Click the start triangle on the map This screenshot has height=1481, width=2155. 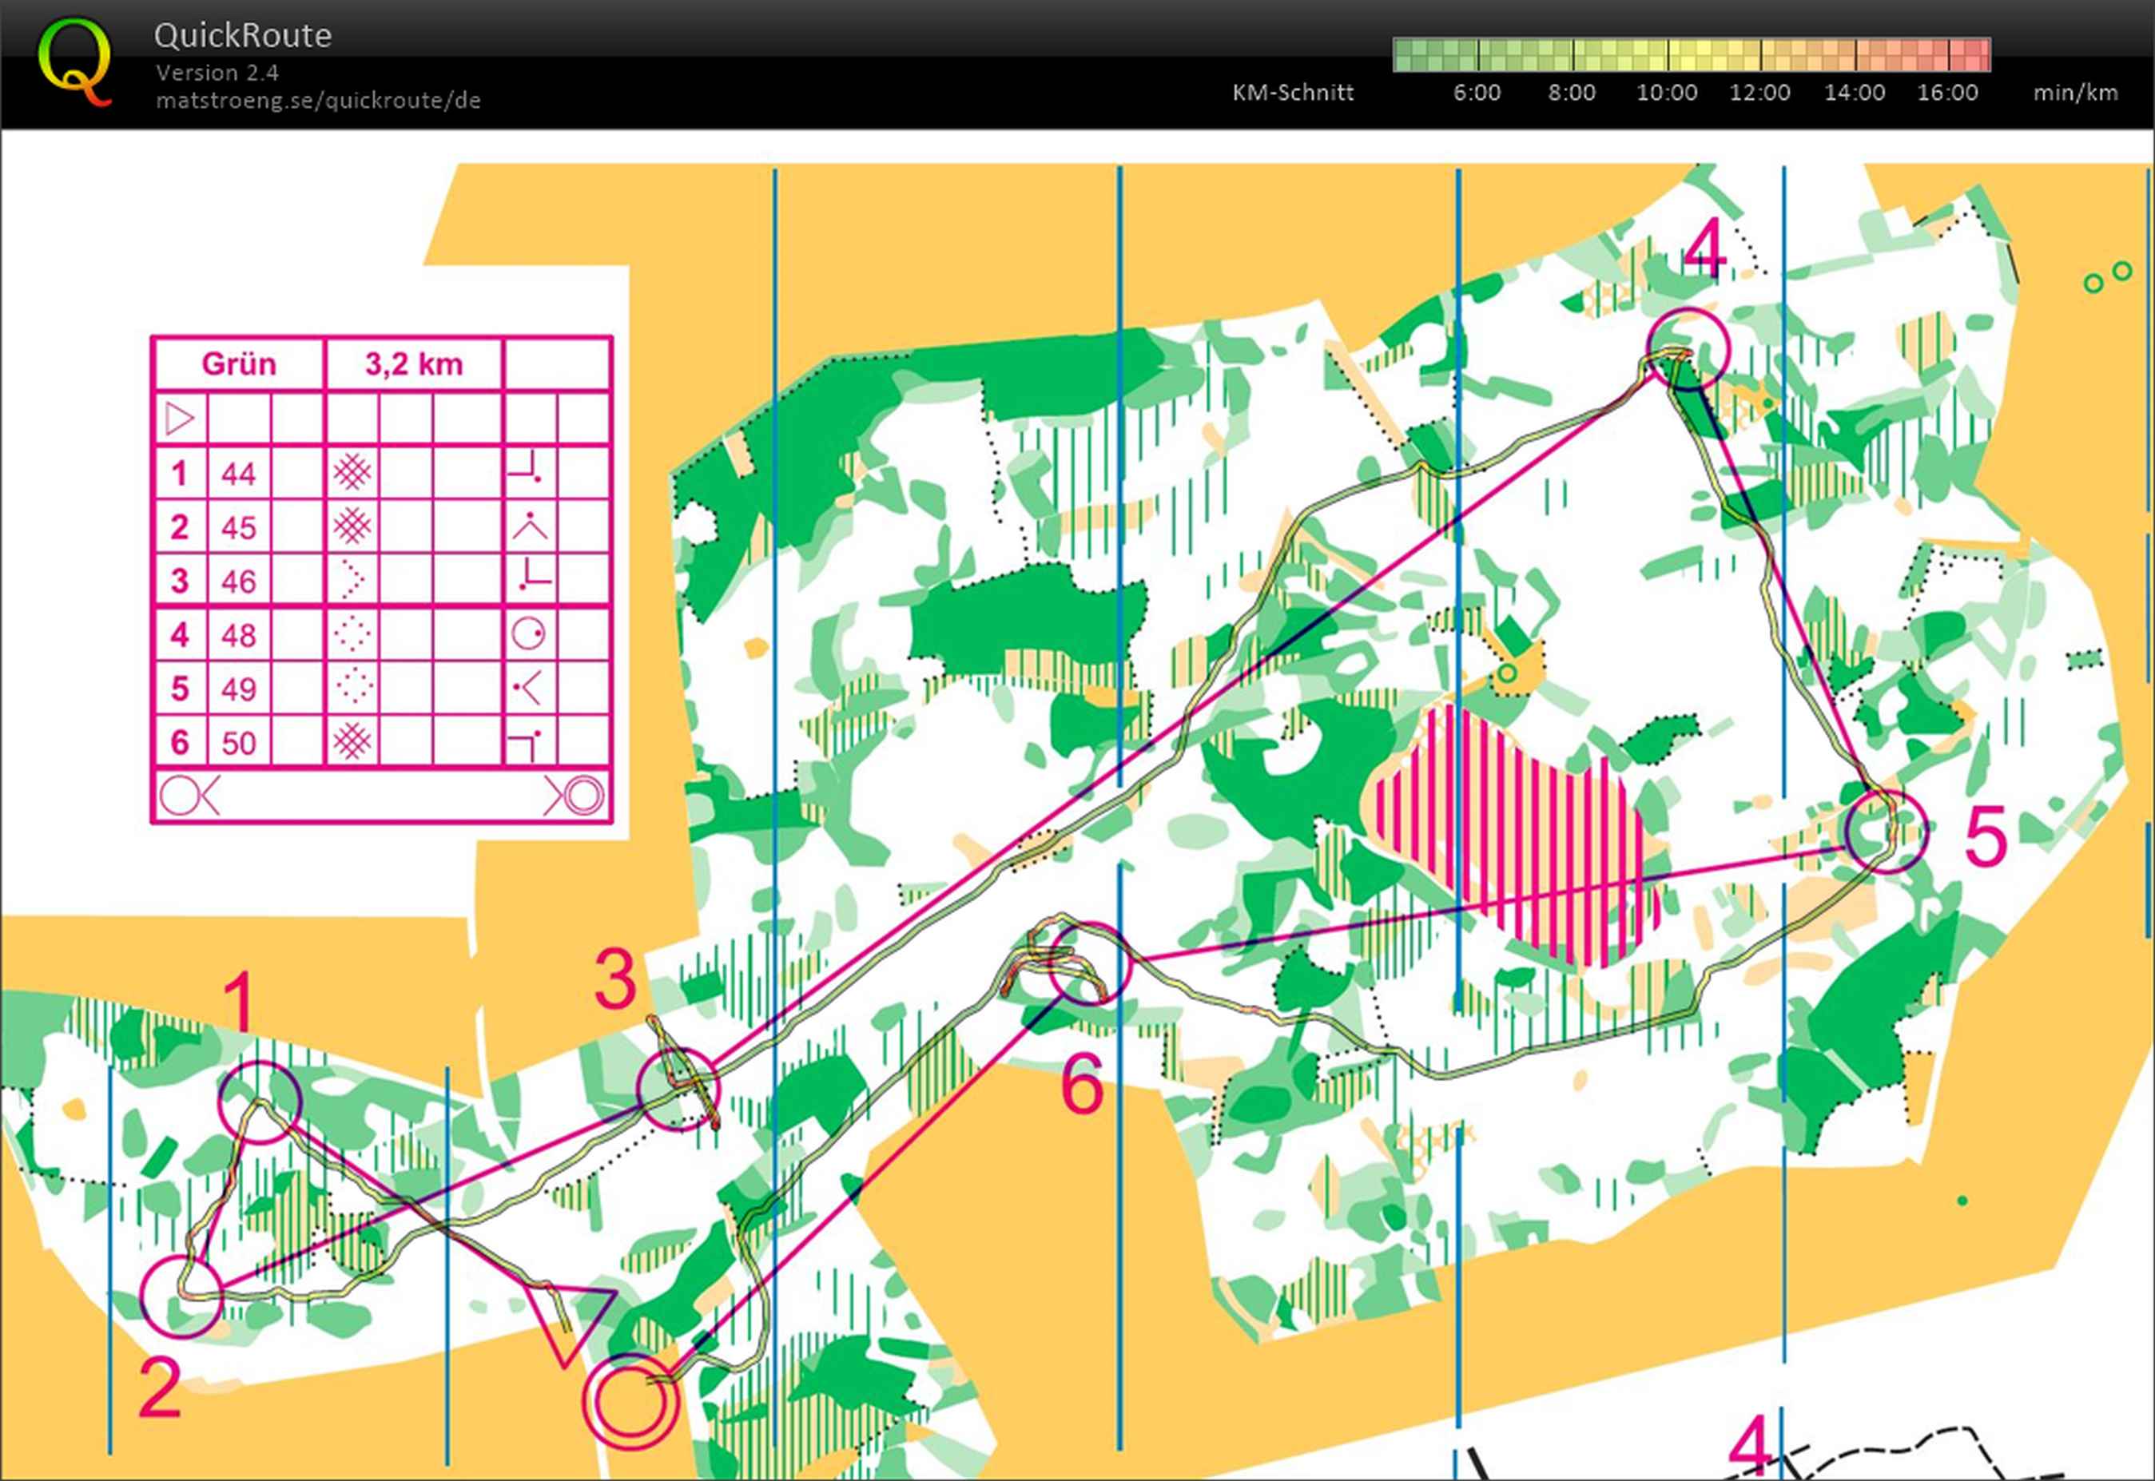[568, 1316]
